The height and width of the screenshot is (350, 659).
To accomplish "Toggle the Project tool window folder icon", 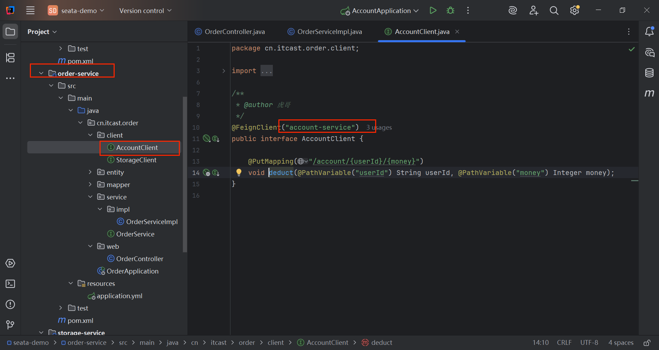I will click(10, 32).
